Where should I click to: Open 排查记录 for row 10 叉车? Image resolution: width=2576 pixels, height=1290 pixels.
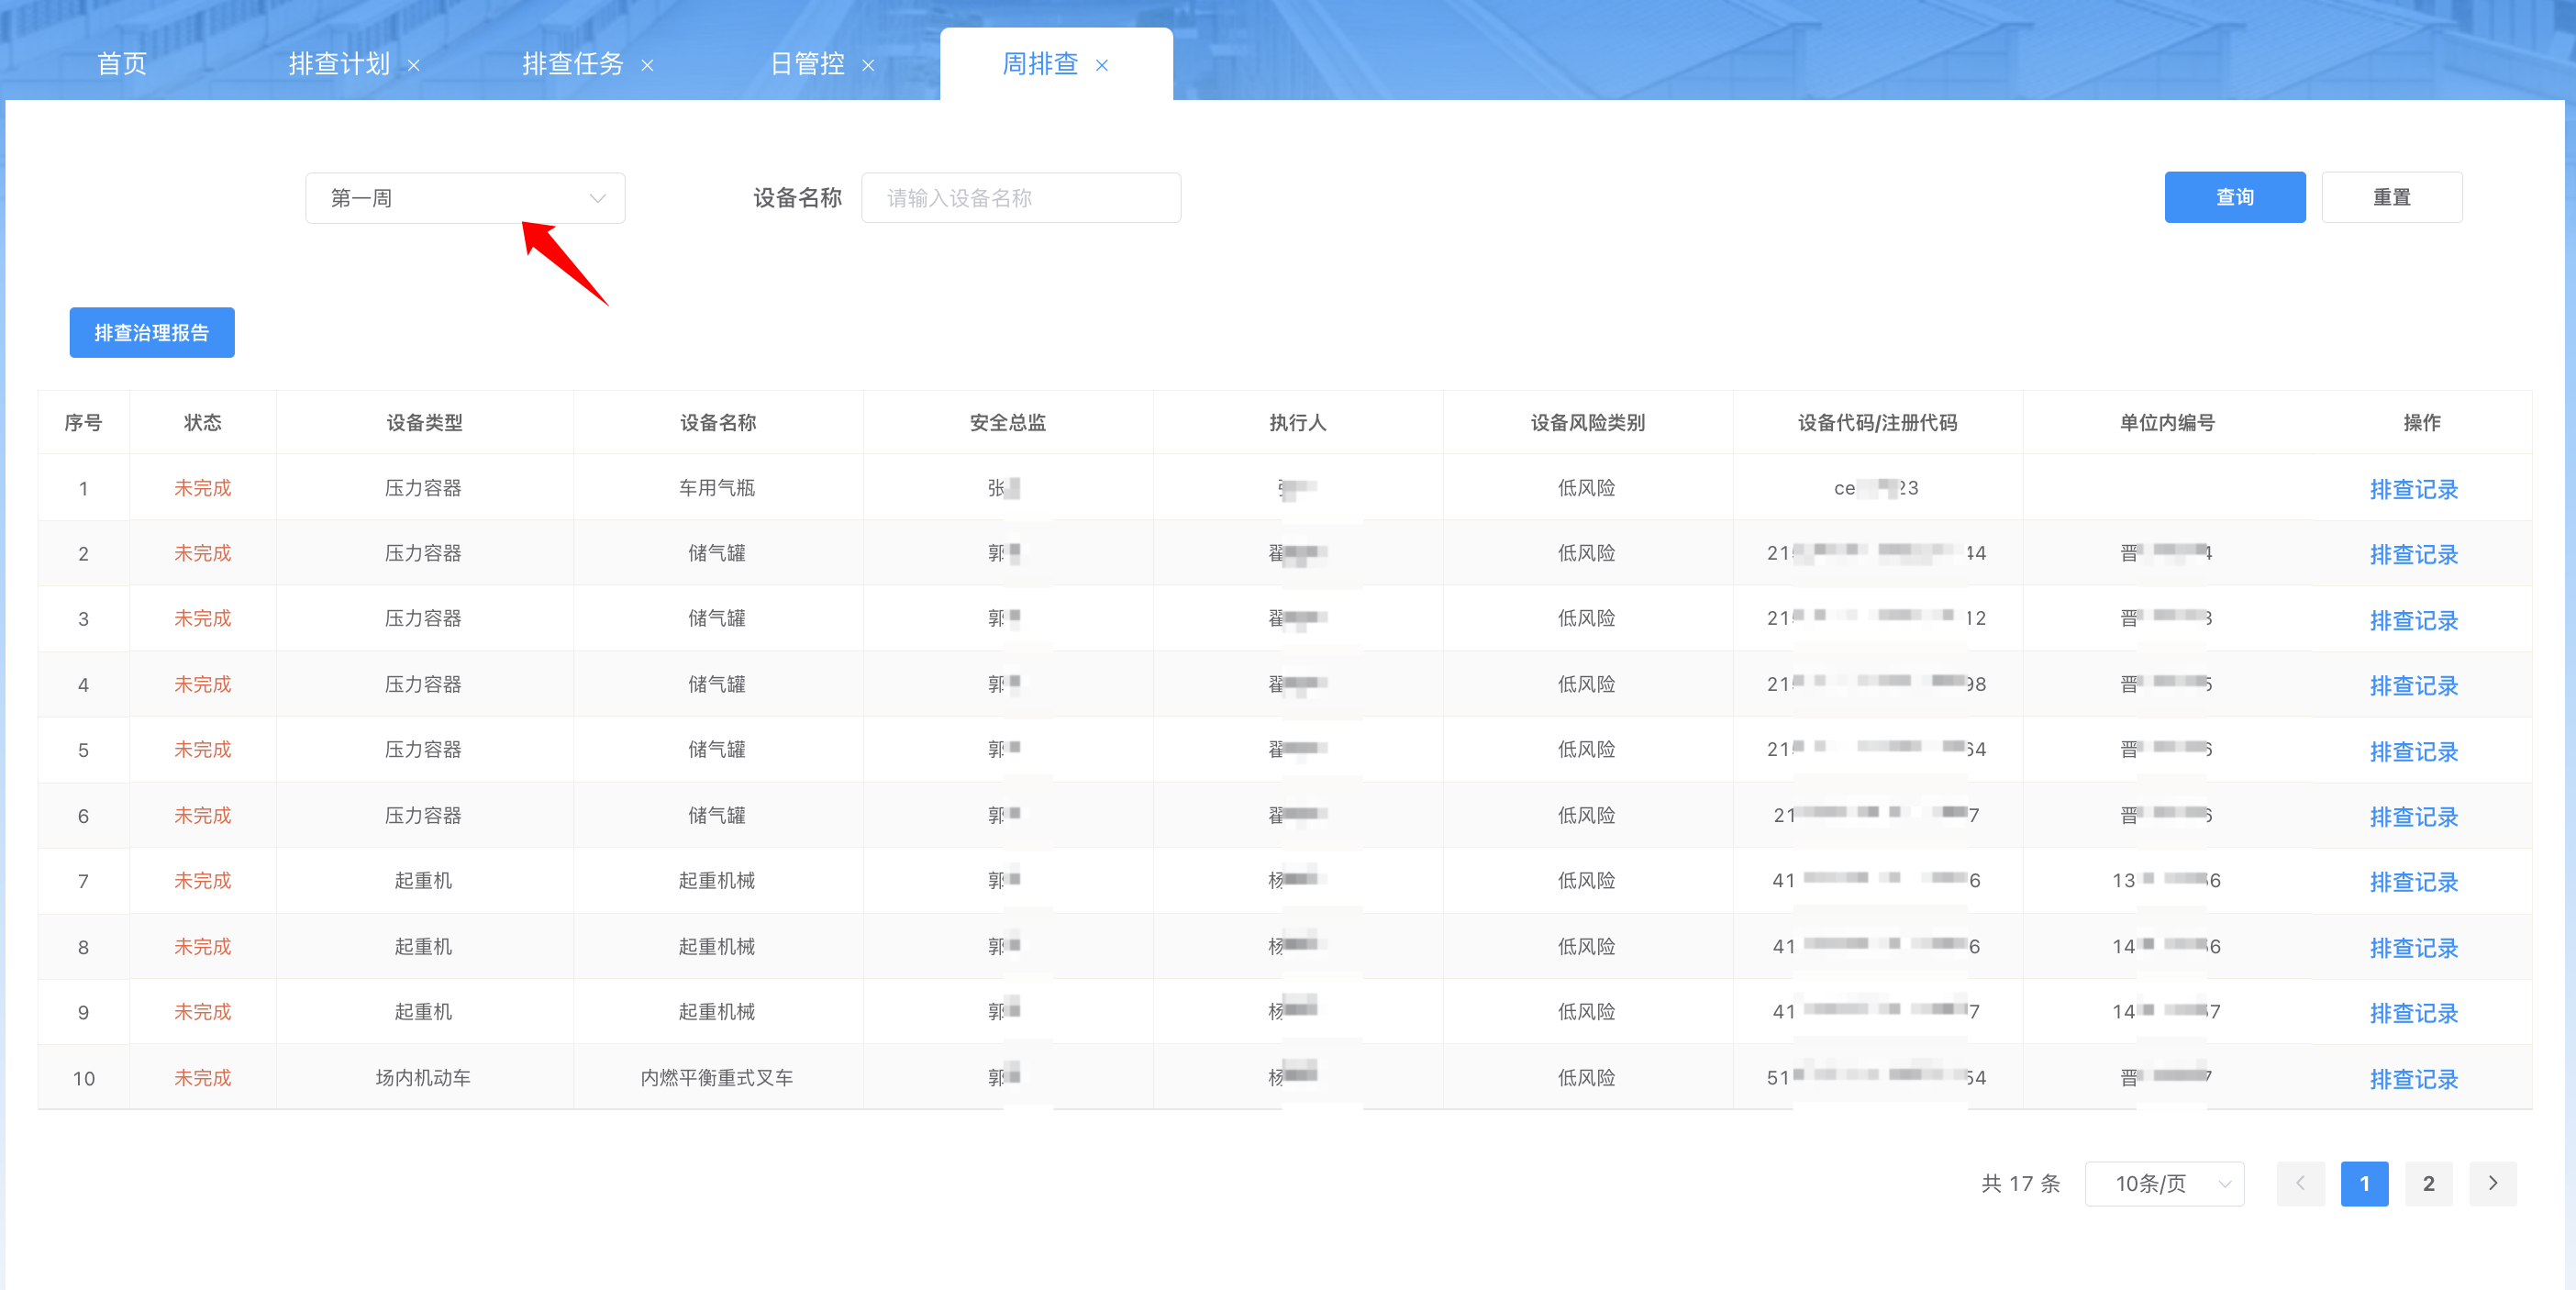2413,1079
